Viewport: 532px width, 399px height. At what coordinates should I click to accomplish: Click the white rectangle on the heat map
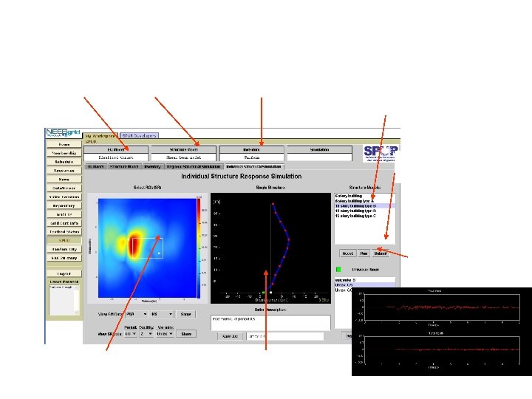(148, 248)
